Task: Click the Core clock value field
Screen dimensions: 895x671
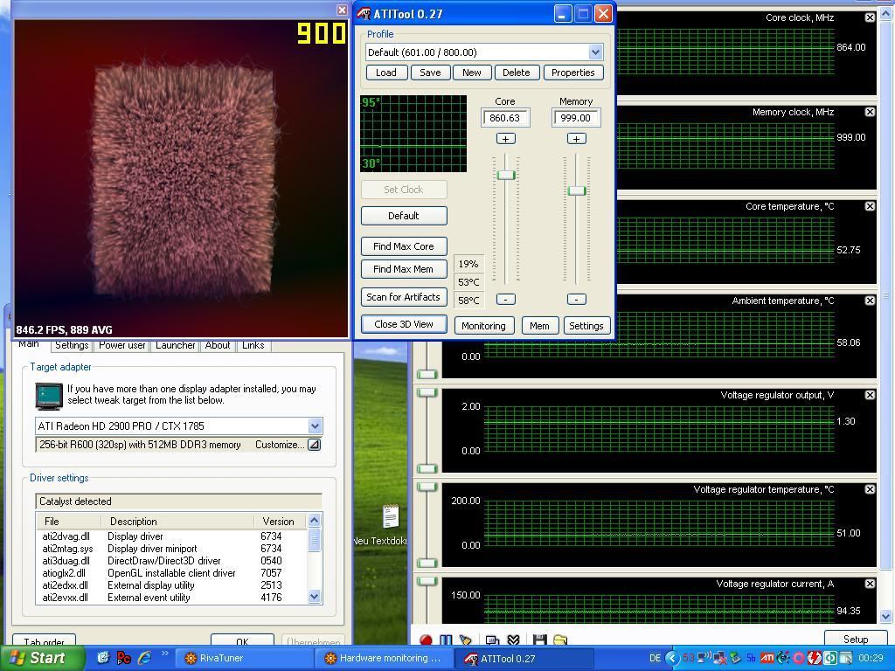Action: [x=505, y=118]
